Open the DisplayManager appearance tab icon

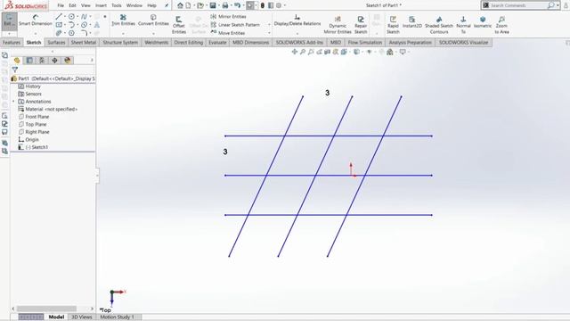coord(68,61)
